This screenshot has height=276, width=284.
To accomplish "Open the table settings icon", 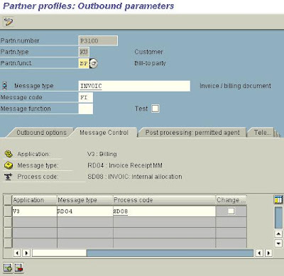I will 278,199.
